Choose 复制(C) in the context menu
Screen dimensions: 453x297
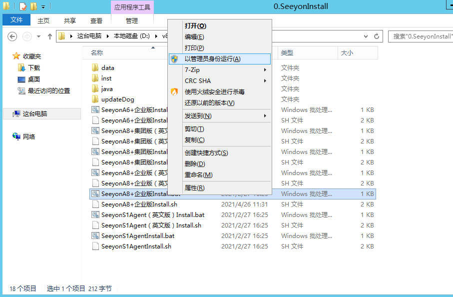[x=220, y=140]
